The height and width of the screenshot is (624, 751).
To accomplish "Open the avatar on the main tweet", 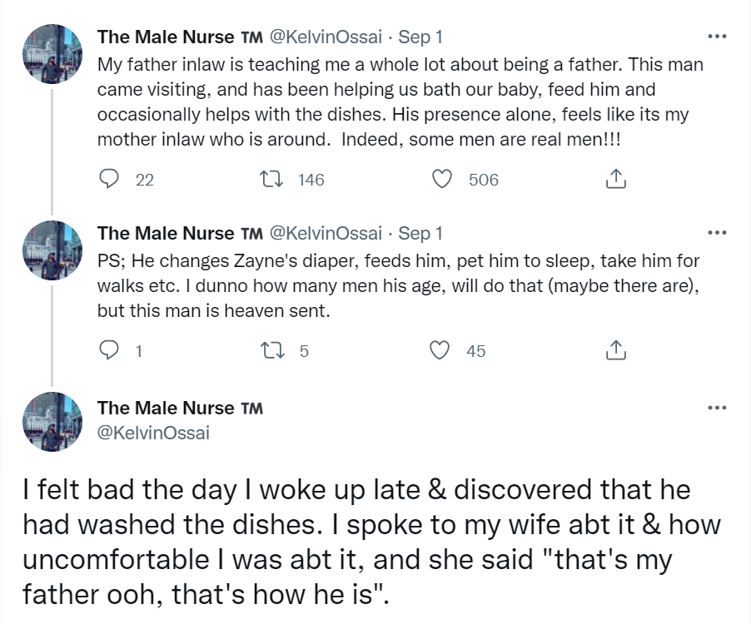I will pos(52,422).
